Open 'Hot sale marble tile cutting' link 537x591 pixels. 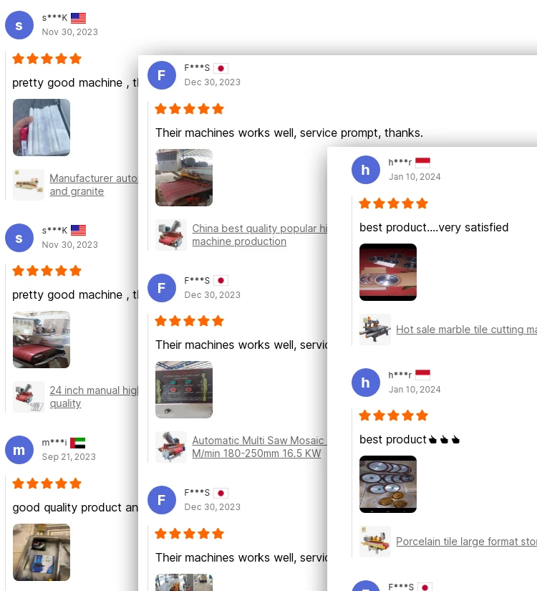466,330
